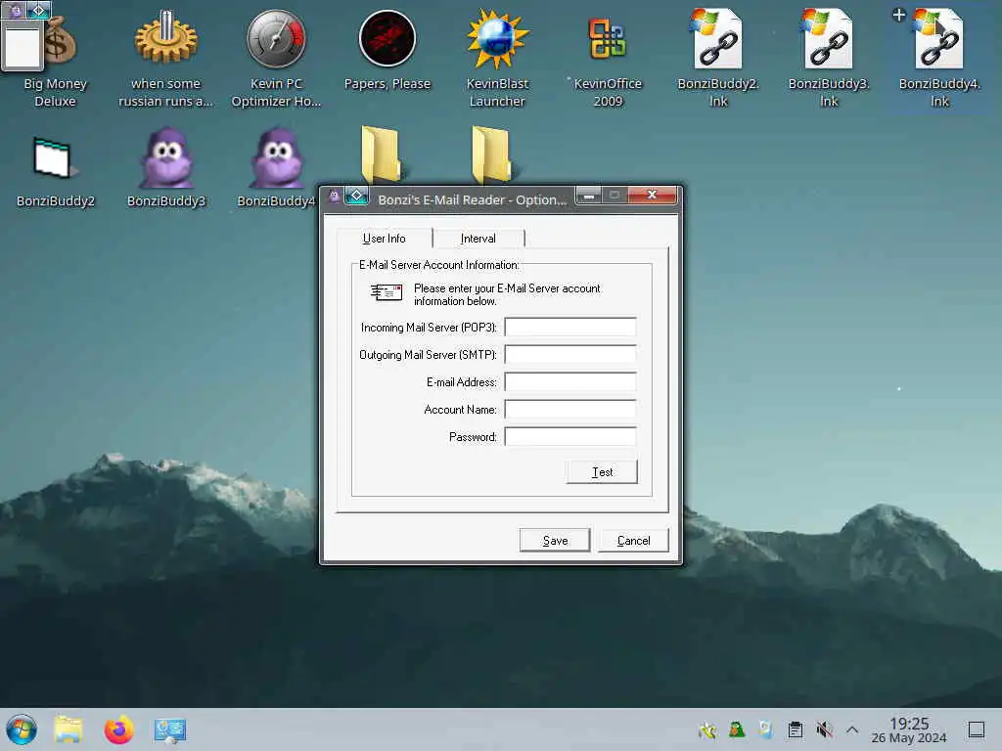
Task: Save the e-mail options
Action: [x=555, y=540]
